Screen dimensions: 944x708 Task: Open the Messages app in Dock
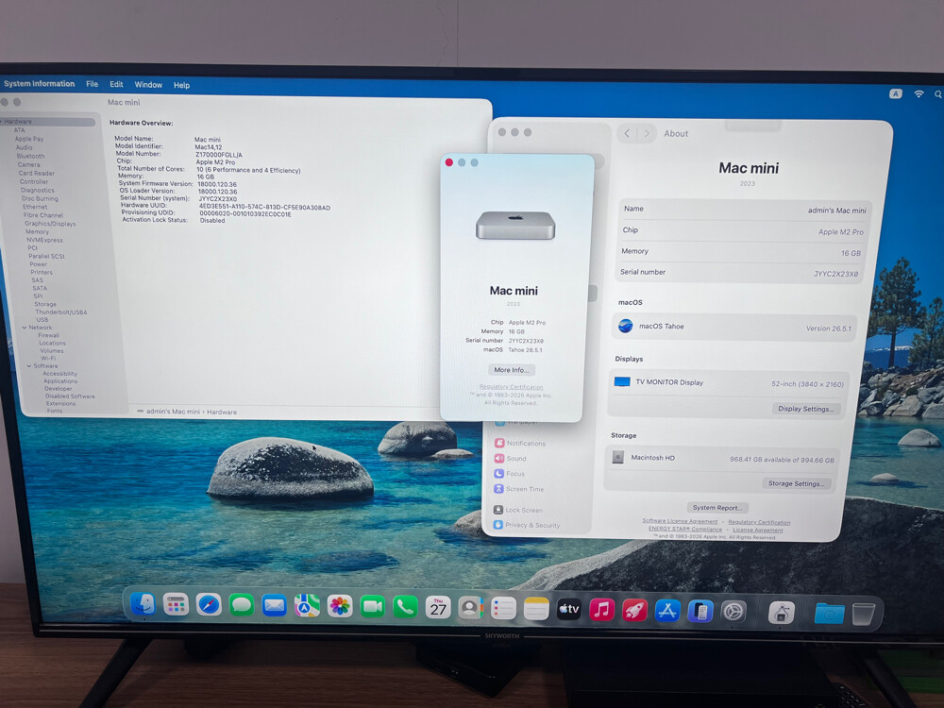point(242,605)
